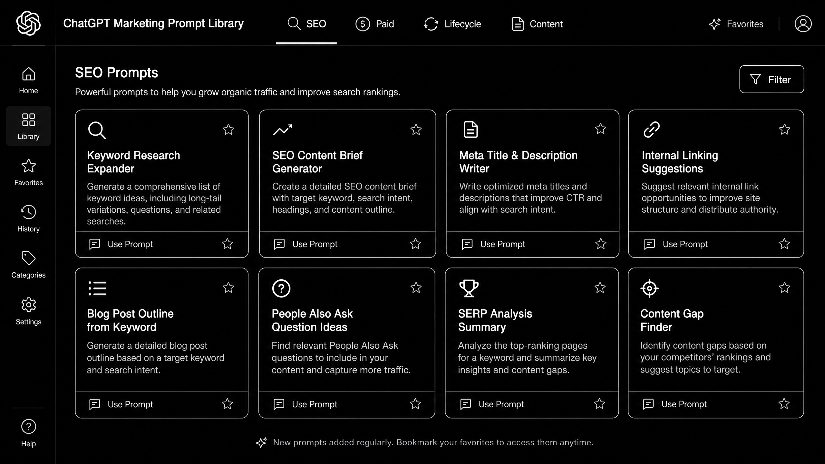Viewport: 825px width, 464px height.
Task: Use Prompt for Keyword Research Expander
Action: tap(121, 244)
